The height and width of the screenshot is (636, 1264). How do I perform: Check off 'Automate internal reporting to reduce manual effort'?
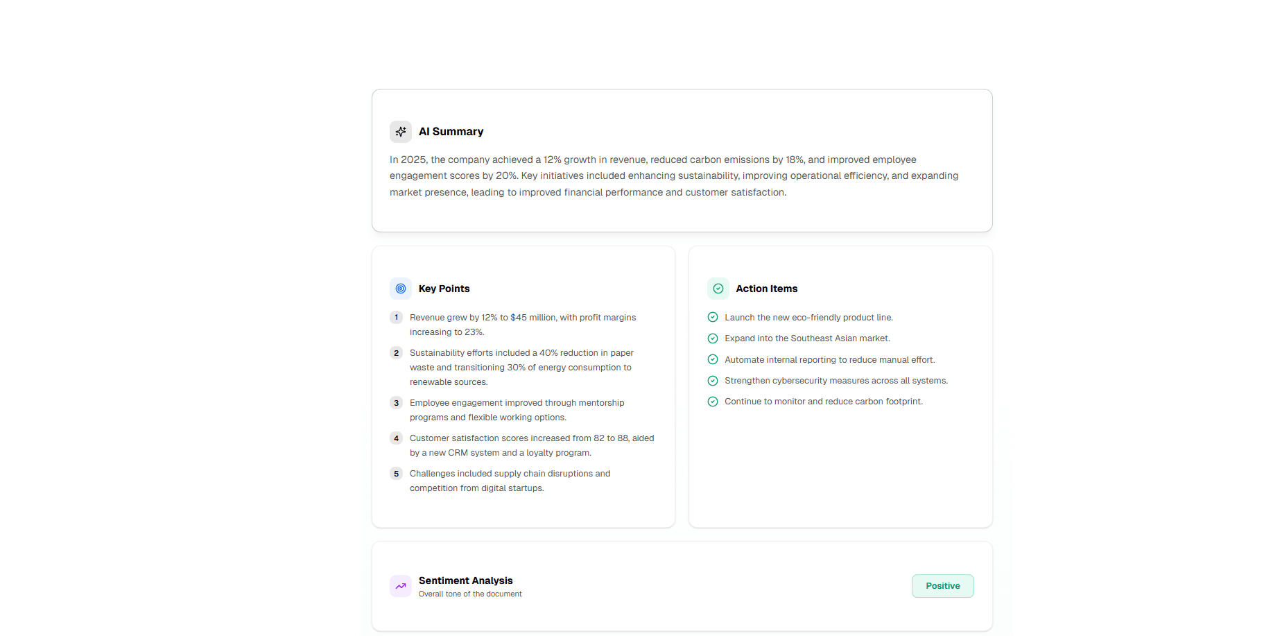click(713, 359)
